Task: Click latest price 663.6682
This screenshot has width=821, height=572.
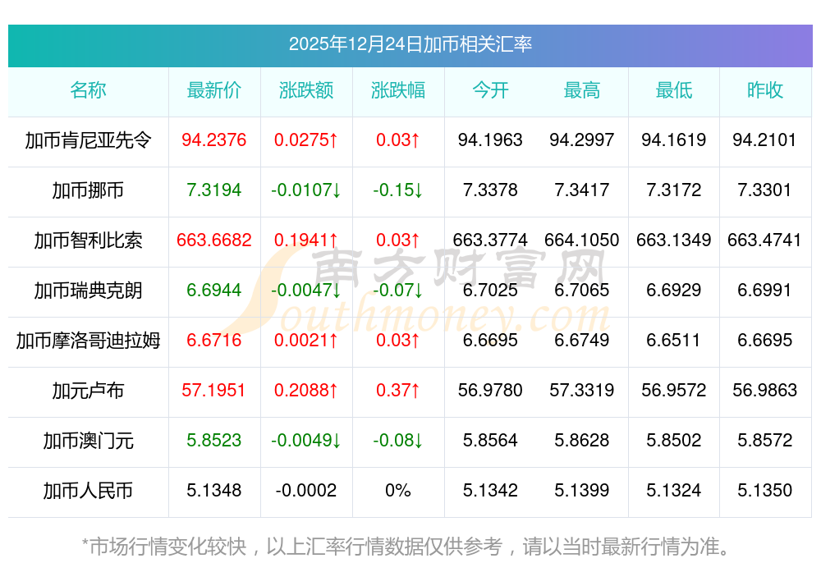Action: pos(214,240)
